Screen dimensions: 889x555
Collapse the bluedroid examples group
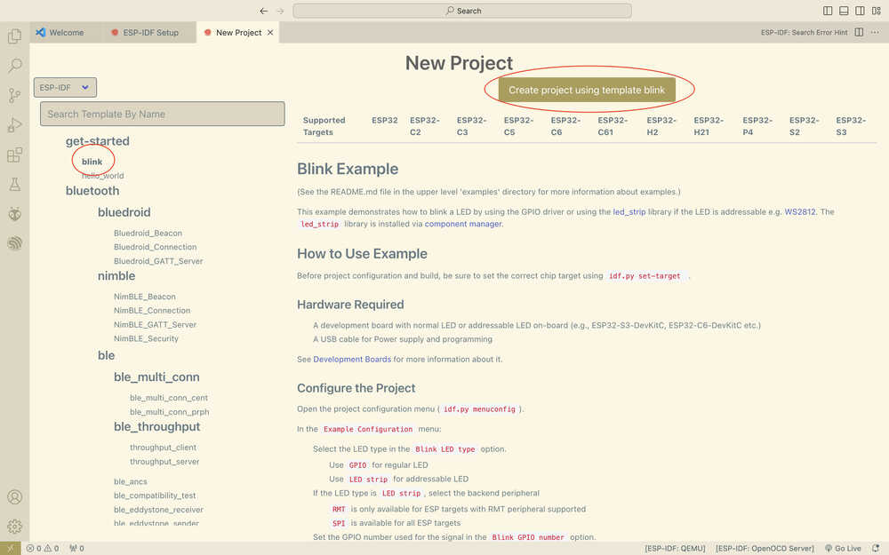tap(124, 211)
